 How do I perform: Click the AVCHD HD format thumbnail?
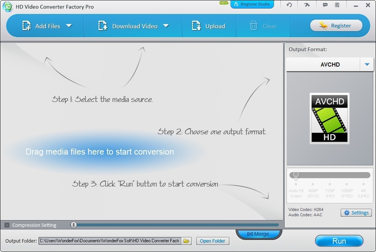pos(329,118)
